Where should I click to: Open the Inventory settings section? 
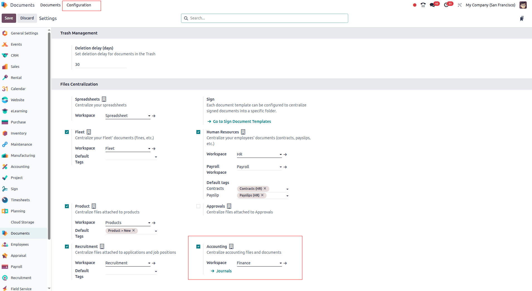[x=18, y=133]
